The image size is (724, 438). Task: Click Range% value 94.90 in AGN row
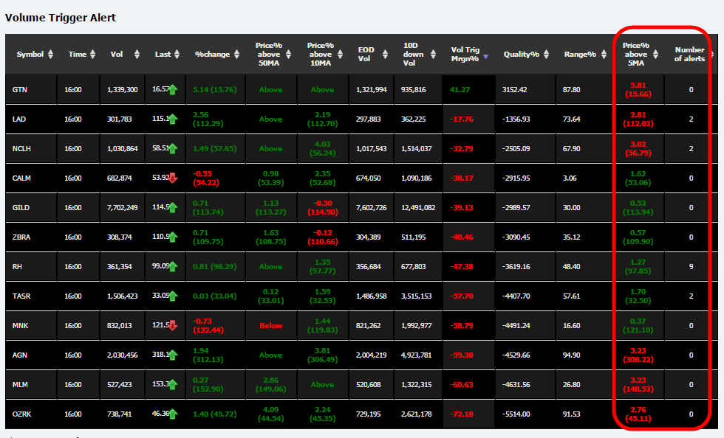pos(571,355)
